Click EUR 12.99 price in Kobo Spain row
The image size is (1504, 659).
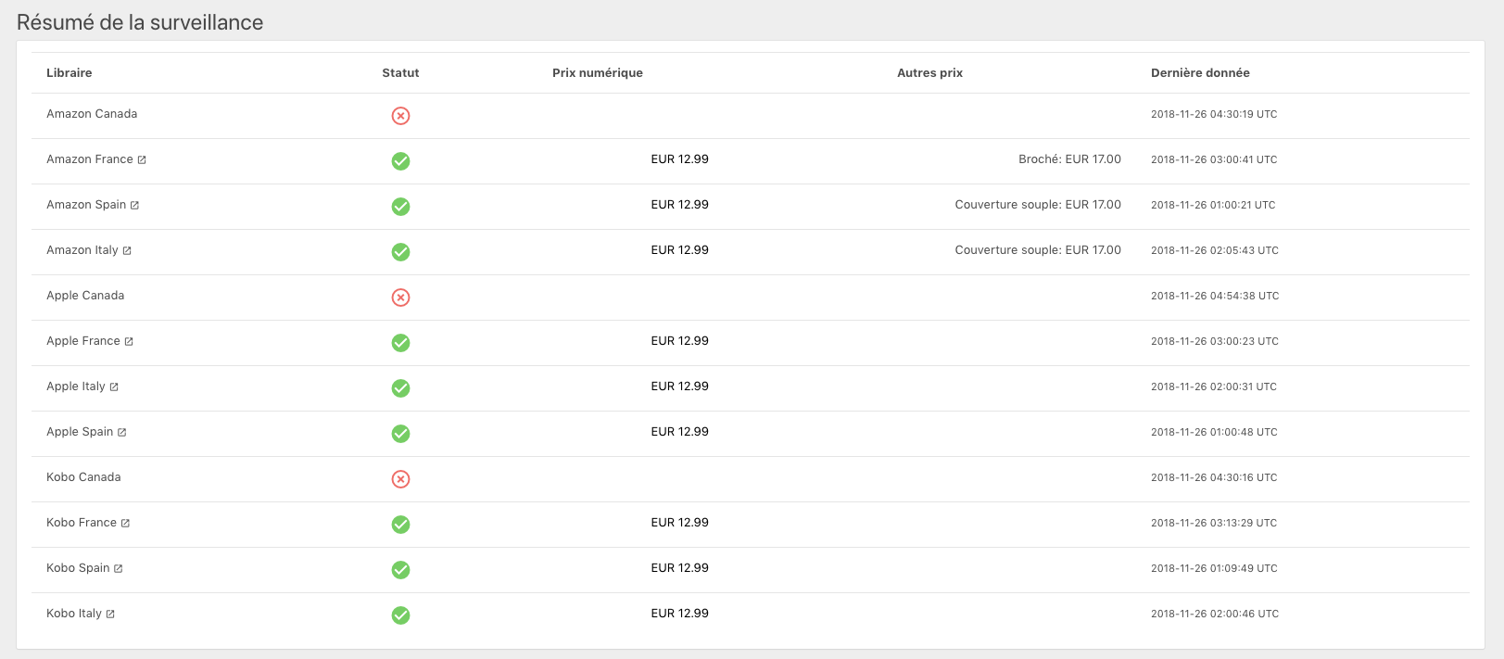click(679, 568)
